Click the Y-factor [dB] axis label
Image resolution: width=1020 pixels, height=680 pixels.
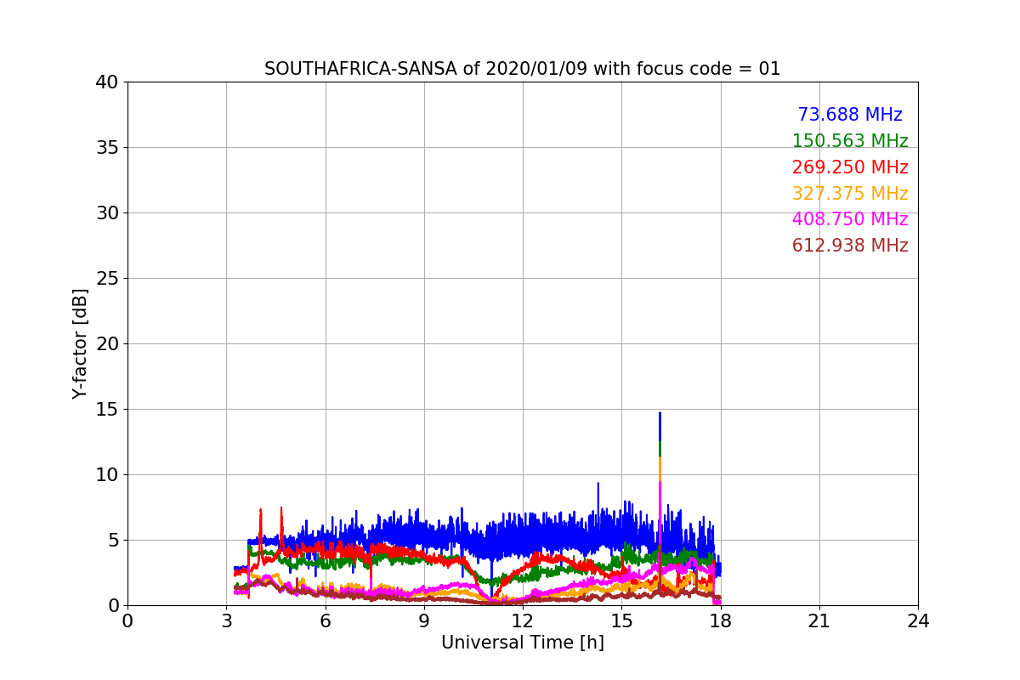coord(80,343)
